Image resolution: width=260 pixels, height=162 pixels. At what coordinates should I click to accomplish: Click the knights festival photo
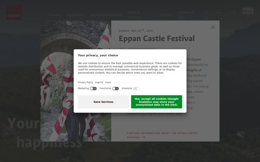pos(76,81)
